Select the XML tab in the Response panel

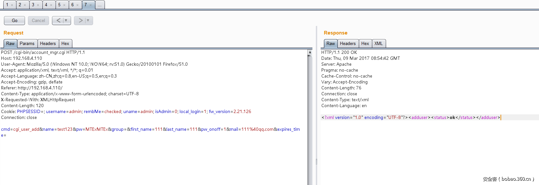pos(379,43)
